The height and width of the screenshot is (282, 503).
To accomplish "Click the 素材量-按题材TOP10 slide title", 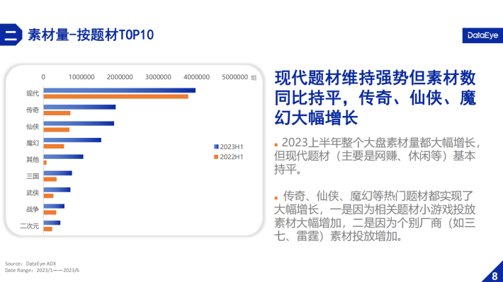I will [91, 35].
